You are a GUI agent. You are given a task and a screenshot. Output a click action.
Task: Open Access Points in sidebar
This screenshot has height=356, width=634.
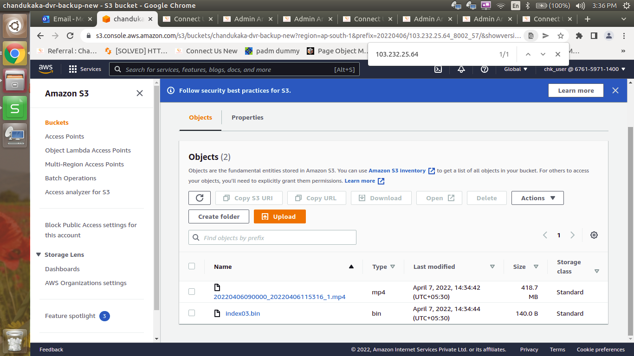[x=65, y=136]
